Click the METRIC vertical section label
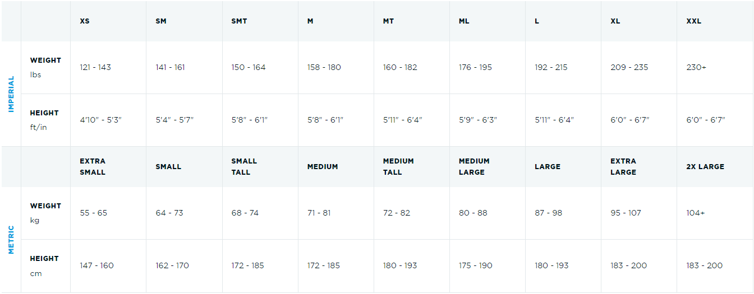This screenshot has width=754, height=294. (x=11, y=240)
